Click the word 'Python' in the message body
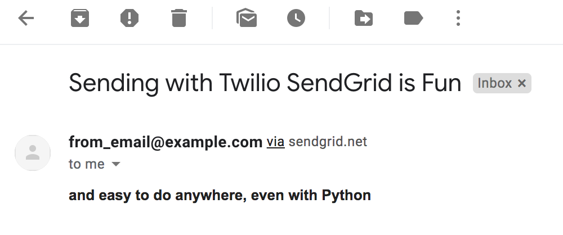 pyautogui.click(x=346, y=196)
